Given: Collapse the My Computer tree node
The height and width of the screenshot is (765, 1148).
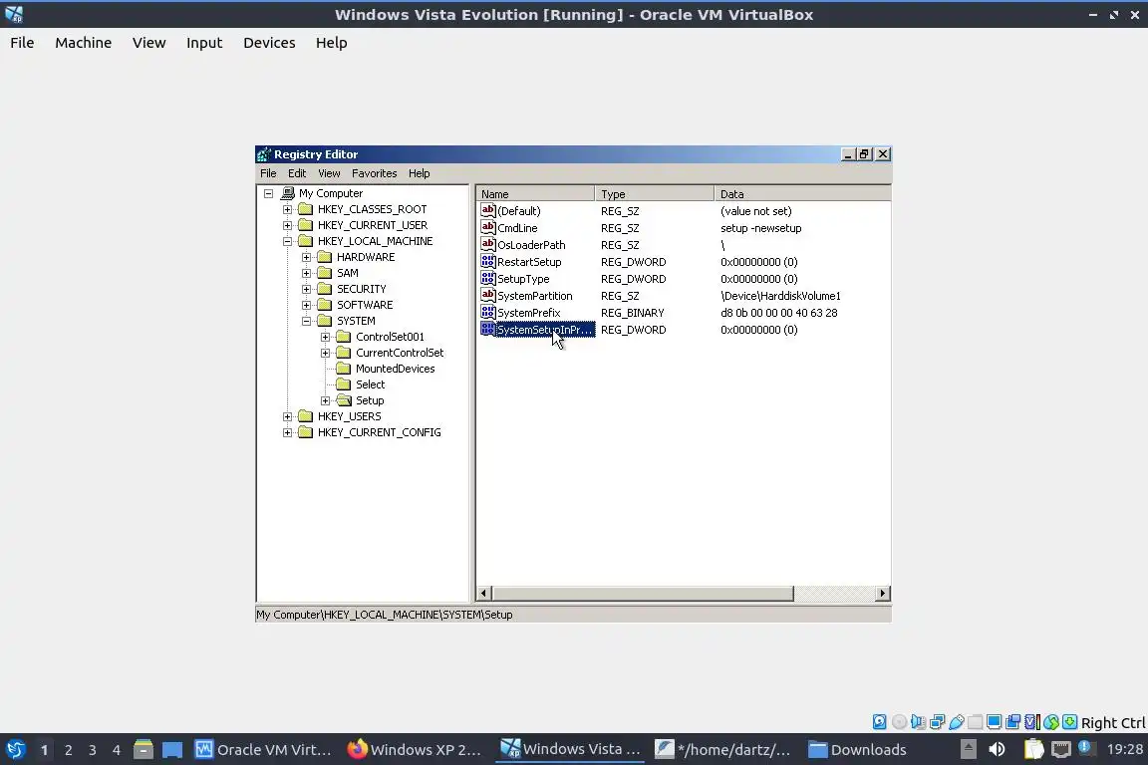Looking at the screenshot, I should pyautogui.click(x=269, y=193).
